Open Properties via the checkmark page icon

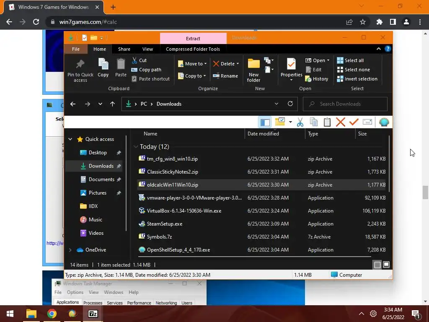292,64
